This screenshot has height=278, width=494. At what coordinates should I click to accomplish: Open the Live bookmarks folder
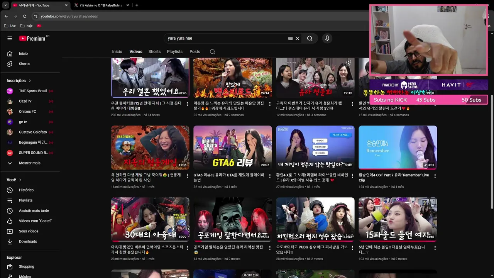(10, 26)
